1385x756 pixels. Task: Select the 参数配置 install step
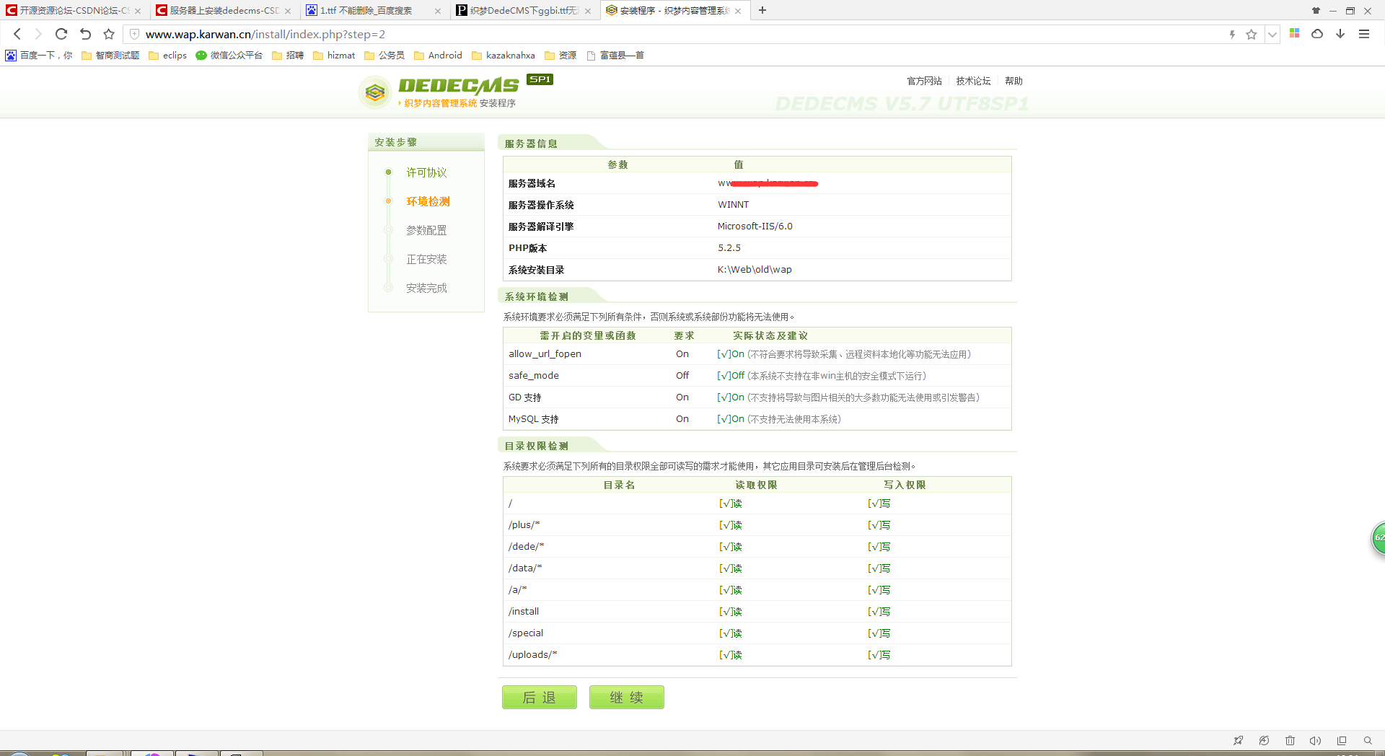pyautogui.click(x=426, y=230)
